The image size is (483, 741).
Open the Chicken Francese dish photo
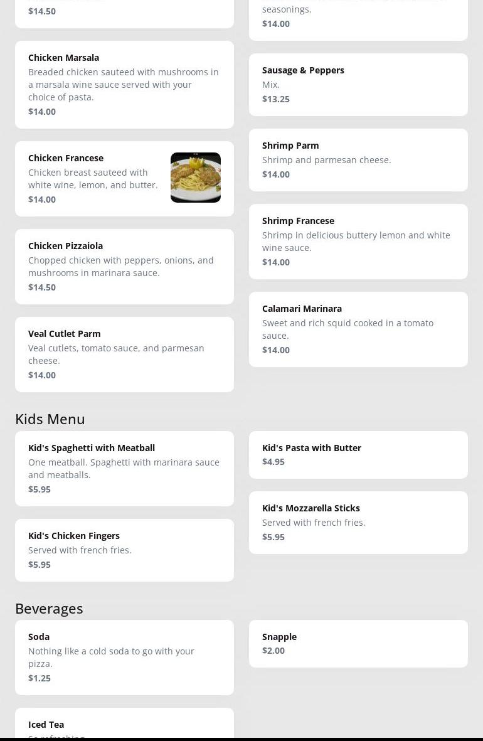195,178
